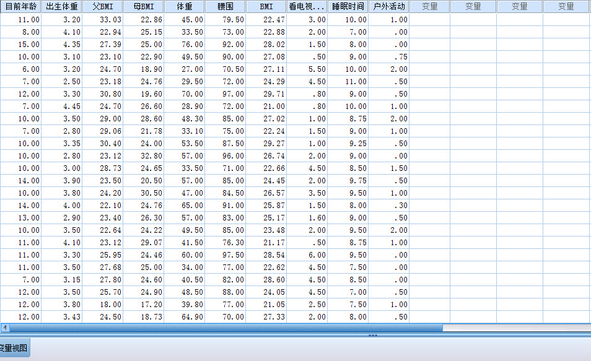The width and height of the screenshot is (591, 361).
Task: Select the cell containing 18.90
Action: (144, 69)
